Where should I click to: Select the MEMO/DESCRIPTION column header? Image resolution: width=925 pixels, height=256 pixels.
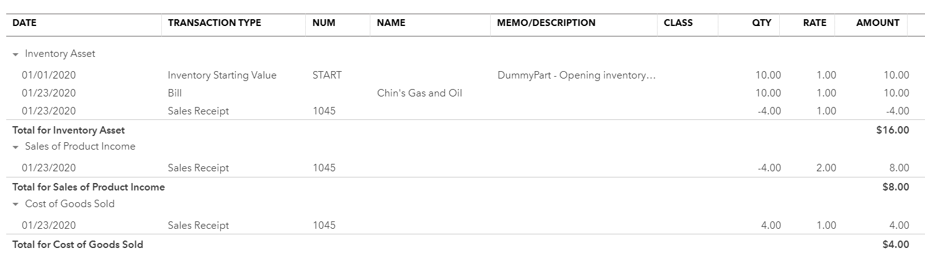[x=546, y=23]
